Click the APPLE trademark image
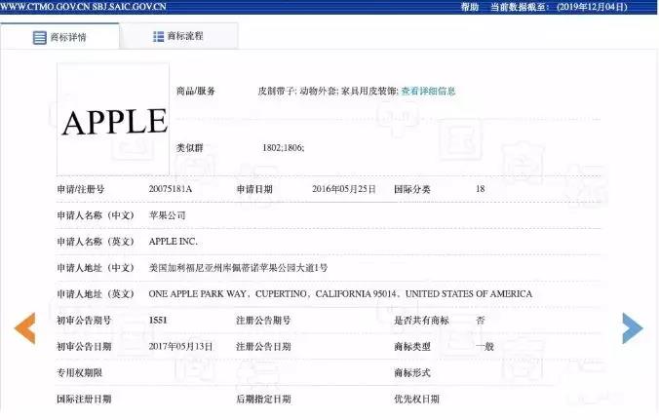 coord(113,119)
